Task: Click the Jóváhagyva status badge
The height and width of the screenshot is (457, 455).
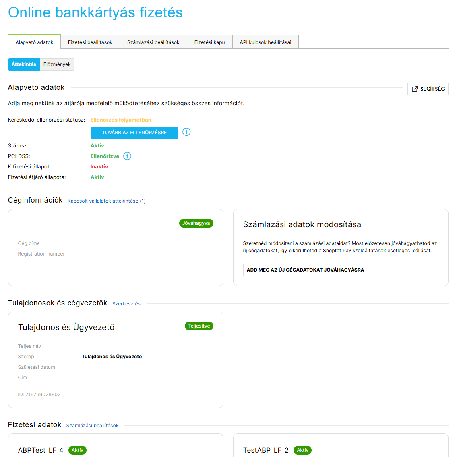Action: [x=196, y=223]
